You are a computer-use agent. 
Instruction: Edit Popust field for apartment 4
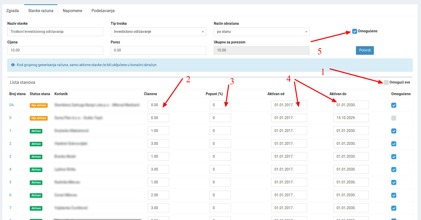point(220,169)
